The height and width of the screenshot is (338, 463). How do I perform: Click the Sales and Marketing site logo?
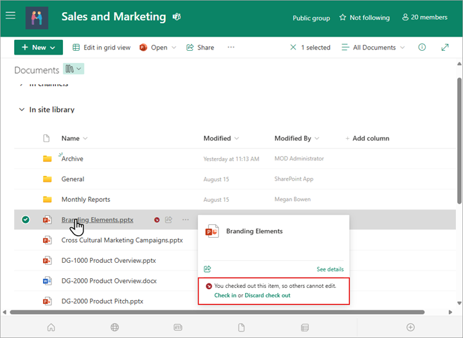[x=37, y=18]
